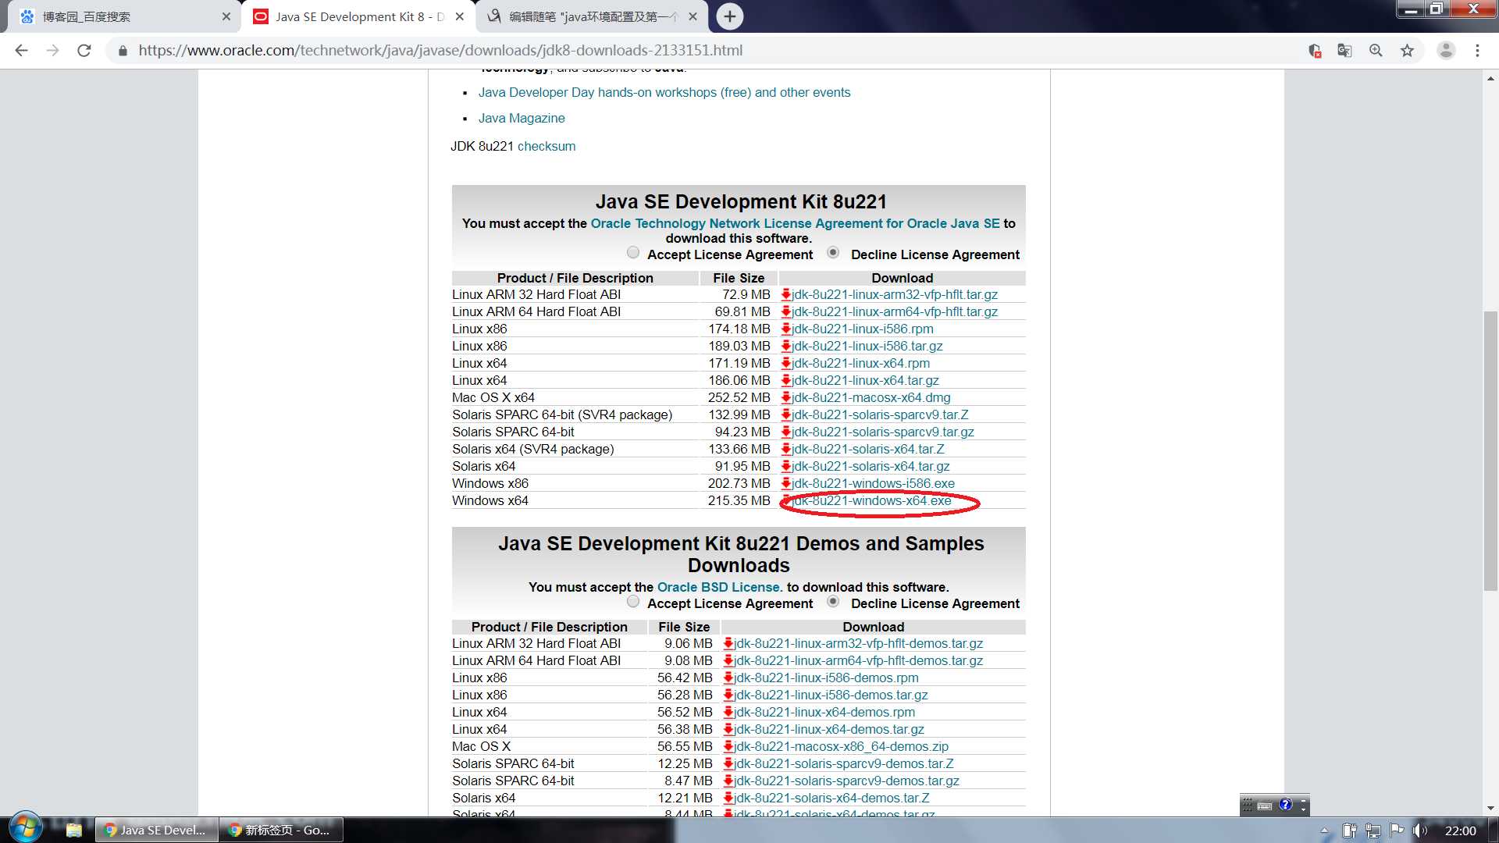
Task: Open the zoom magnifier icon in address bar
Action: 1376,51
